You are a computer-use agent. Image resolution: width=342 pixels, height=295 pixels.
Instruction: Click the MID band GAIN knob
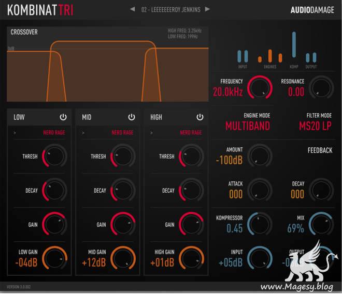[x=123, y=224]
